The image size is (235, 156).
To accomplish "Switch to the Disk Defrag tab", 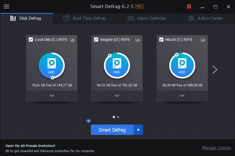I will [27, 18].
